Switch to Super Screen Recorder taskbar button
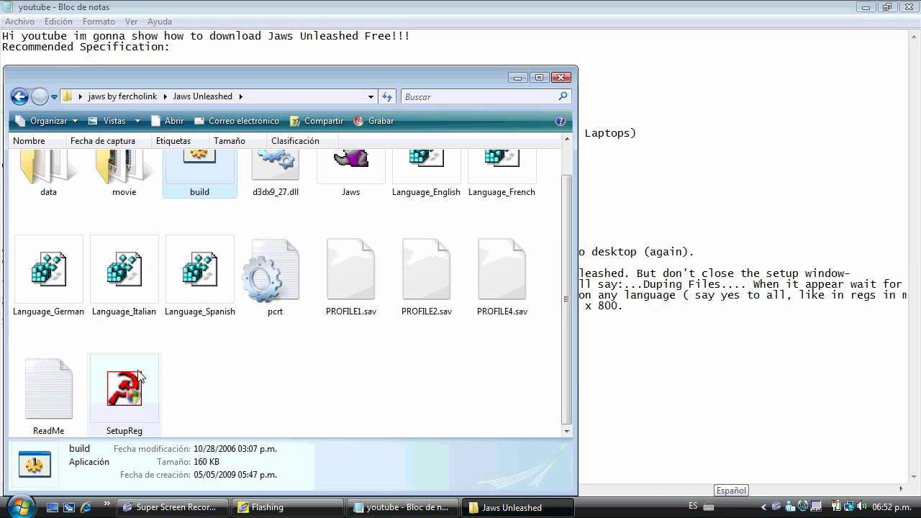 (173, 507)
